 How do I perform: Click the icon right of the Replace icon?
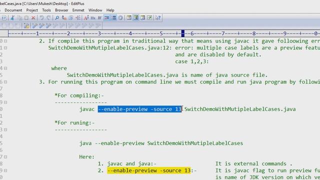[71, 18]
